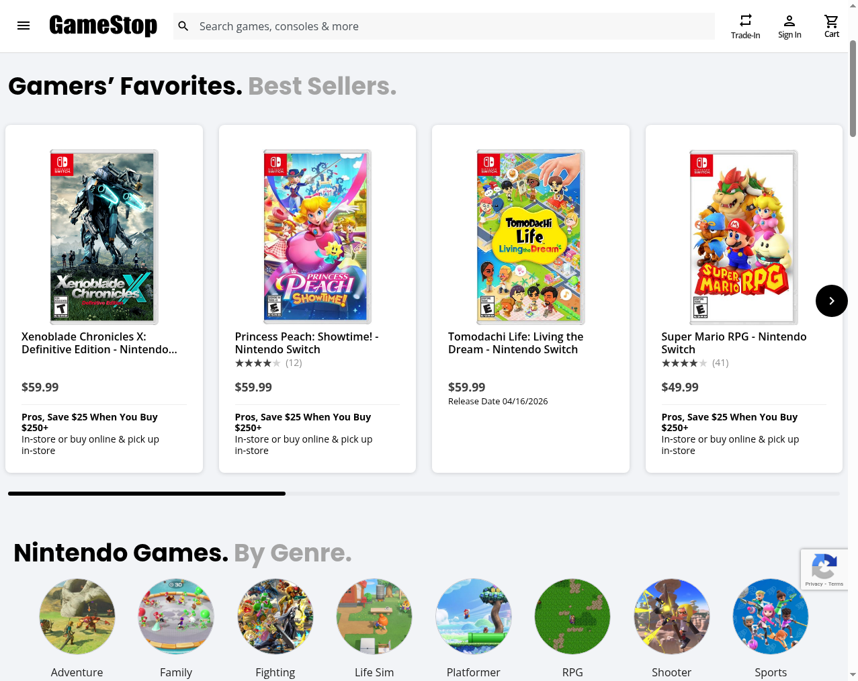This screenshot has height=681, width=858.
Task: Open the Trade-In page
Action: pyautogui.click(x=745, y=26)
